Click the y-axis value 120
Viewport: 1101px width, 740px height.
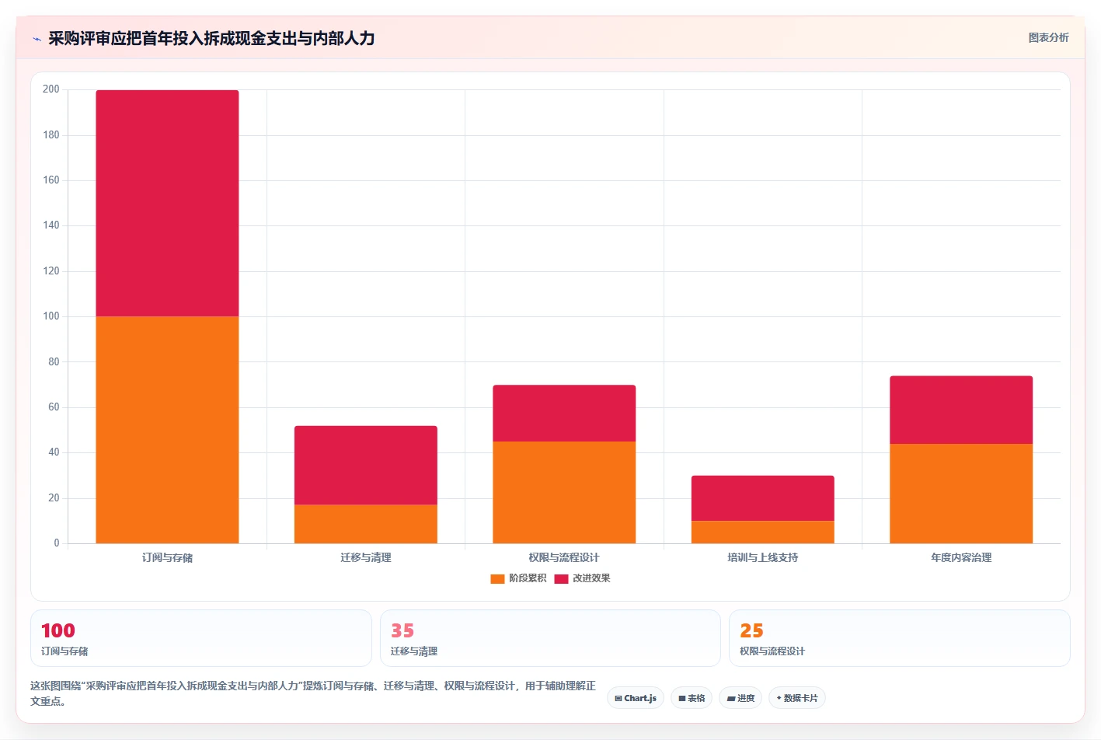51,271
